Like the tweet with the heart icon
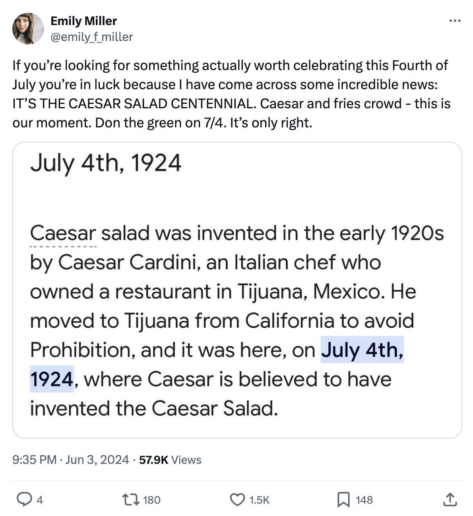Screen dimensions: 473x516 point(238,499)
